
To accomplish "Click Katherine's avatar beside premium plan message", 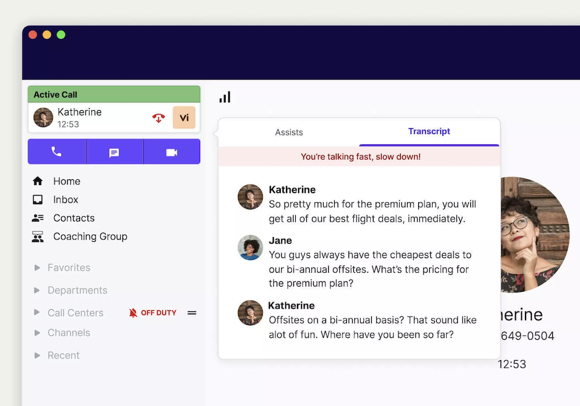I will (x=250, y=197).
